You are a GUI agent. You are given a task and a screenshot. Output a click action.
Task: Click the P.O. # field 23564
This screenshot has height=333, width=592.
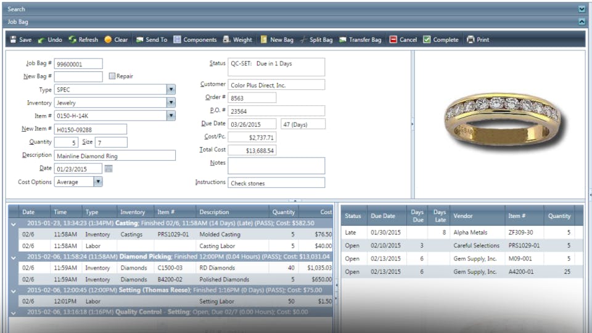click(x=276, y=111)
